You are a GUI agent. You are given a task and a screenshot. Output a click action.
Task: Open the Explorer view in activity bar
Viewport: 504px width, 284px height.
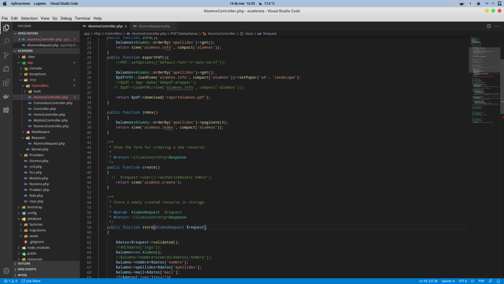tap(6, 28)
